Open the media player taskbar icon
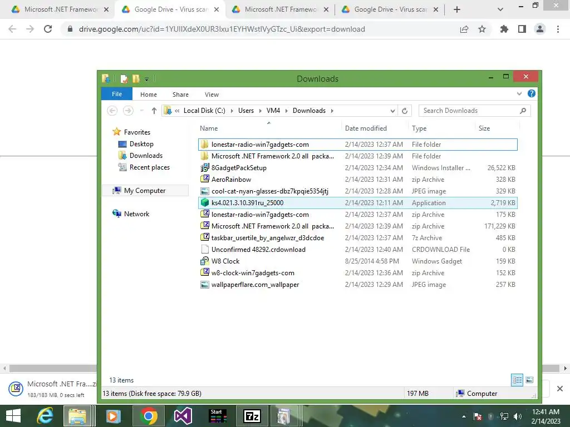The width and height of the screenshot is (570, 427). [x=113, y=416]
